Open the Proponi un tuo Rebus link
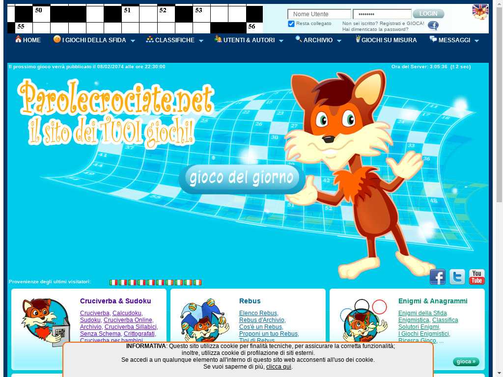This screenshot has width=503, height=377. point(268,334)
